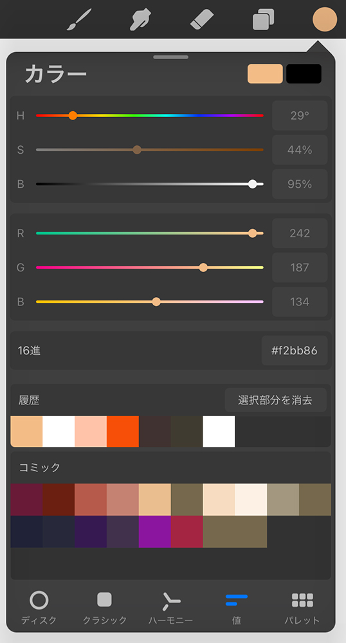
Task: Pick the orange swatch in 履歴 history
Action: pyautogui.click(x=123, y=431)
